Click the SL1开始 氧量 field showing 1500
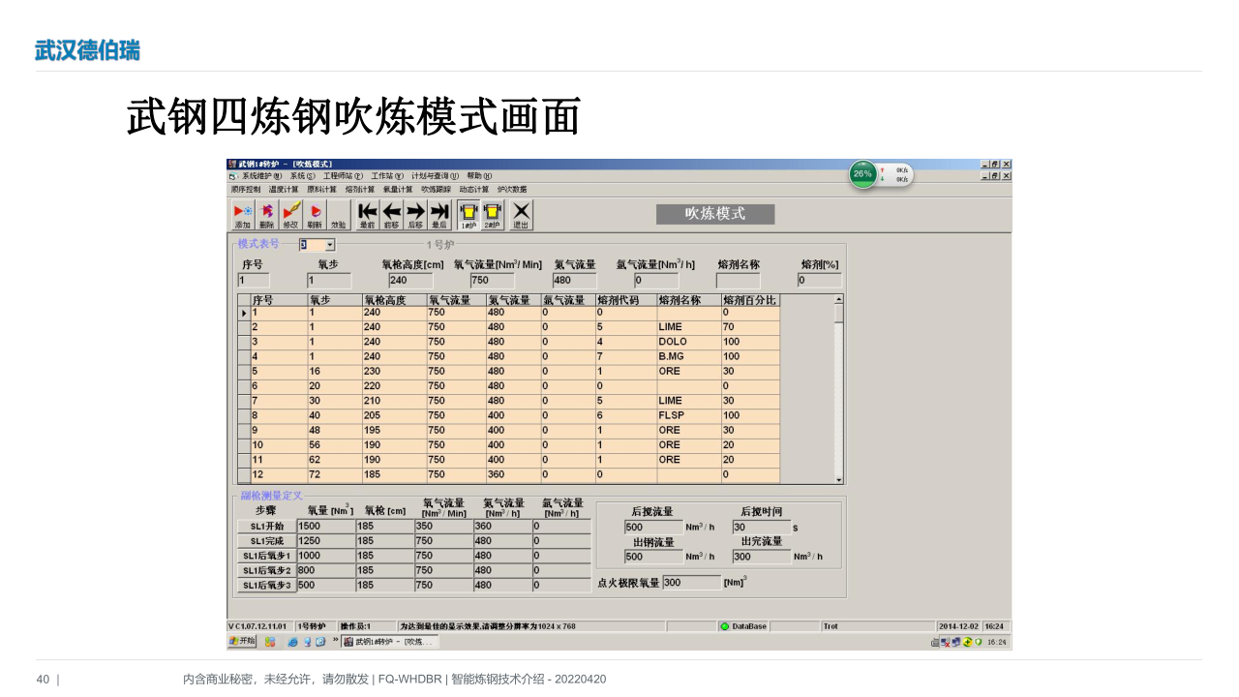This screenshot has height=697, width=1239. [x=326, y=526]
